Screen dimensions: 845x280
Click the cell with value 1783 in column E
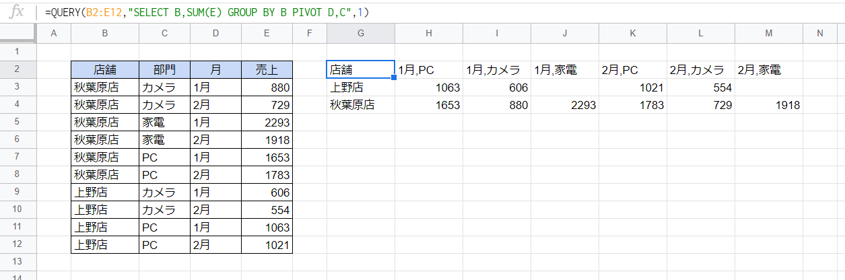267,174
